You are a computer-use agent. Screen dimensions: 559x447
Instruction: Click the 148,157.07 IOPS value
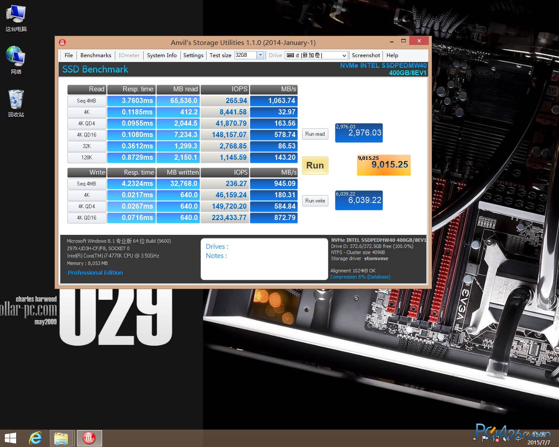tap(225, 135)
